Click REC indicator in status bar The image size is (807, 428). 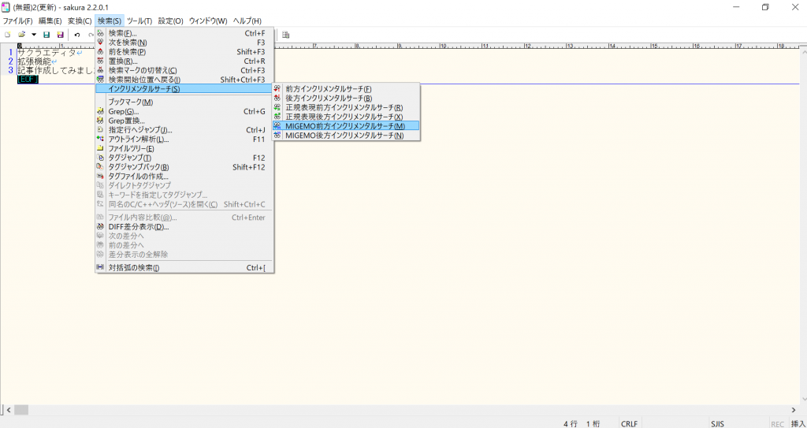pyautogui.click(x=776, y=424)
